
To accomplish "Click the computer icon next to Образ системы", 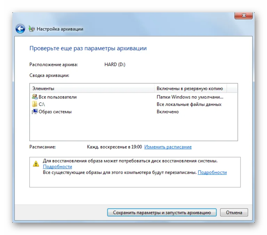I will (x=35, y=111).
